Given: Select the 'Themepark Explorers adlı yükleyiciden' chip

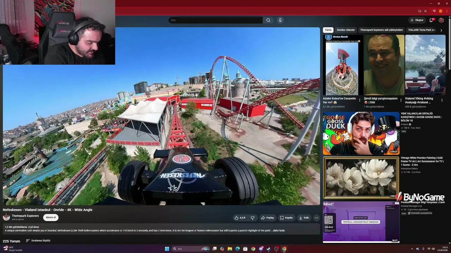Looking at the screenshot, I should (x=381, y=30).
